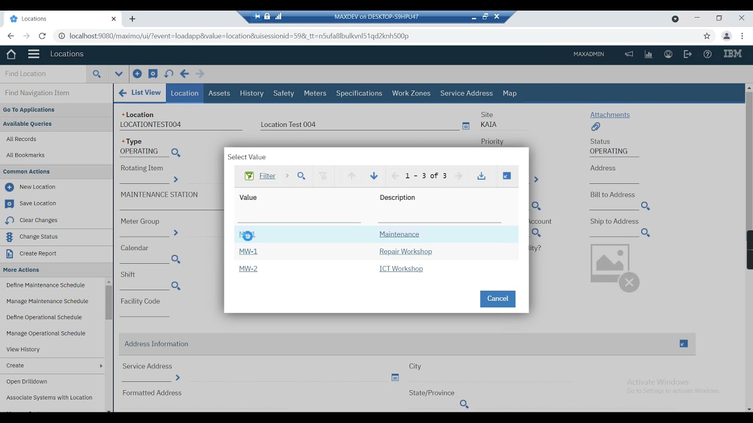This screenshot has height=423, width=753.
Task: Open State/Province lookup icon
Action: click(464, 404)
